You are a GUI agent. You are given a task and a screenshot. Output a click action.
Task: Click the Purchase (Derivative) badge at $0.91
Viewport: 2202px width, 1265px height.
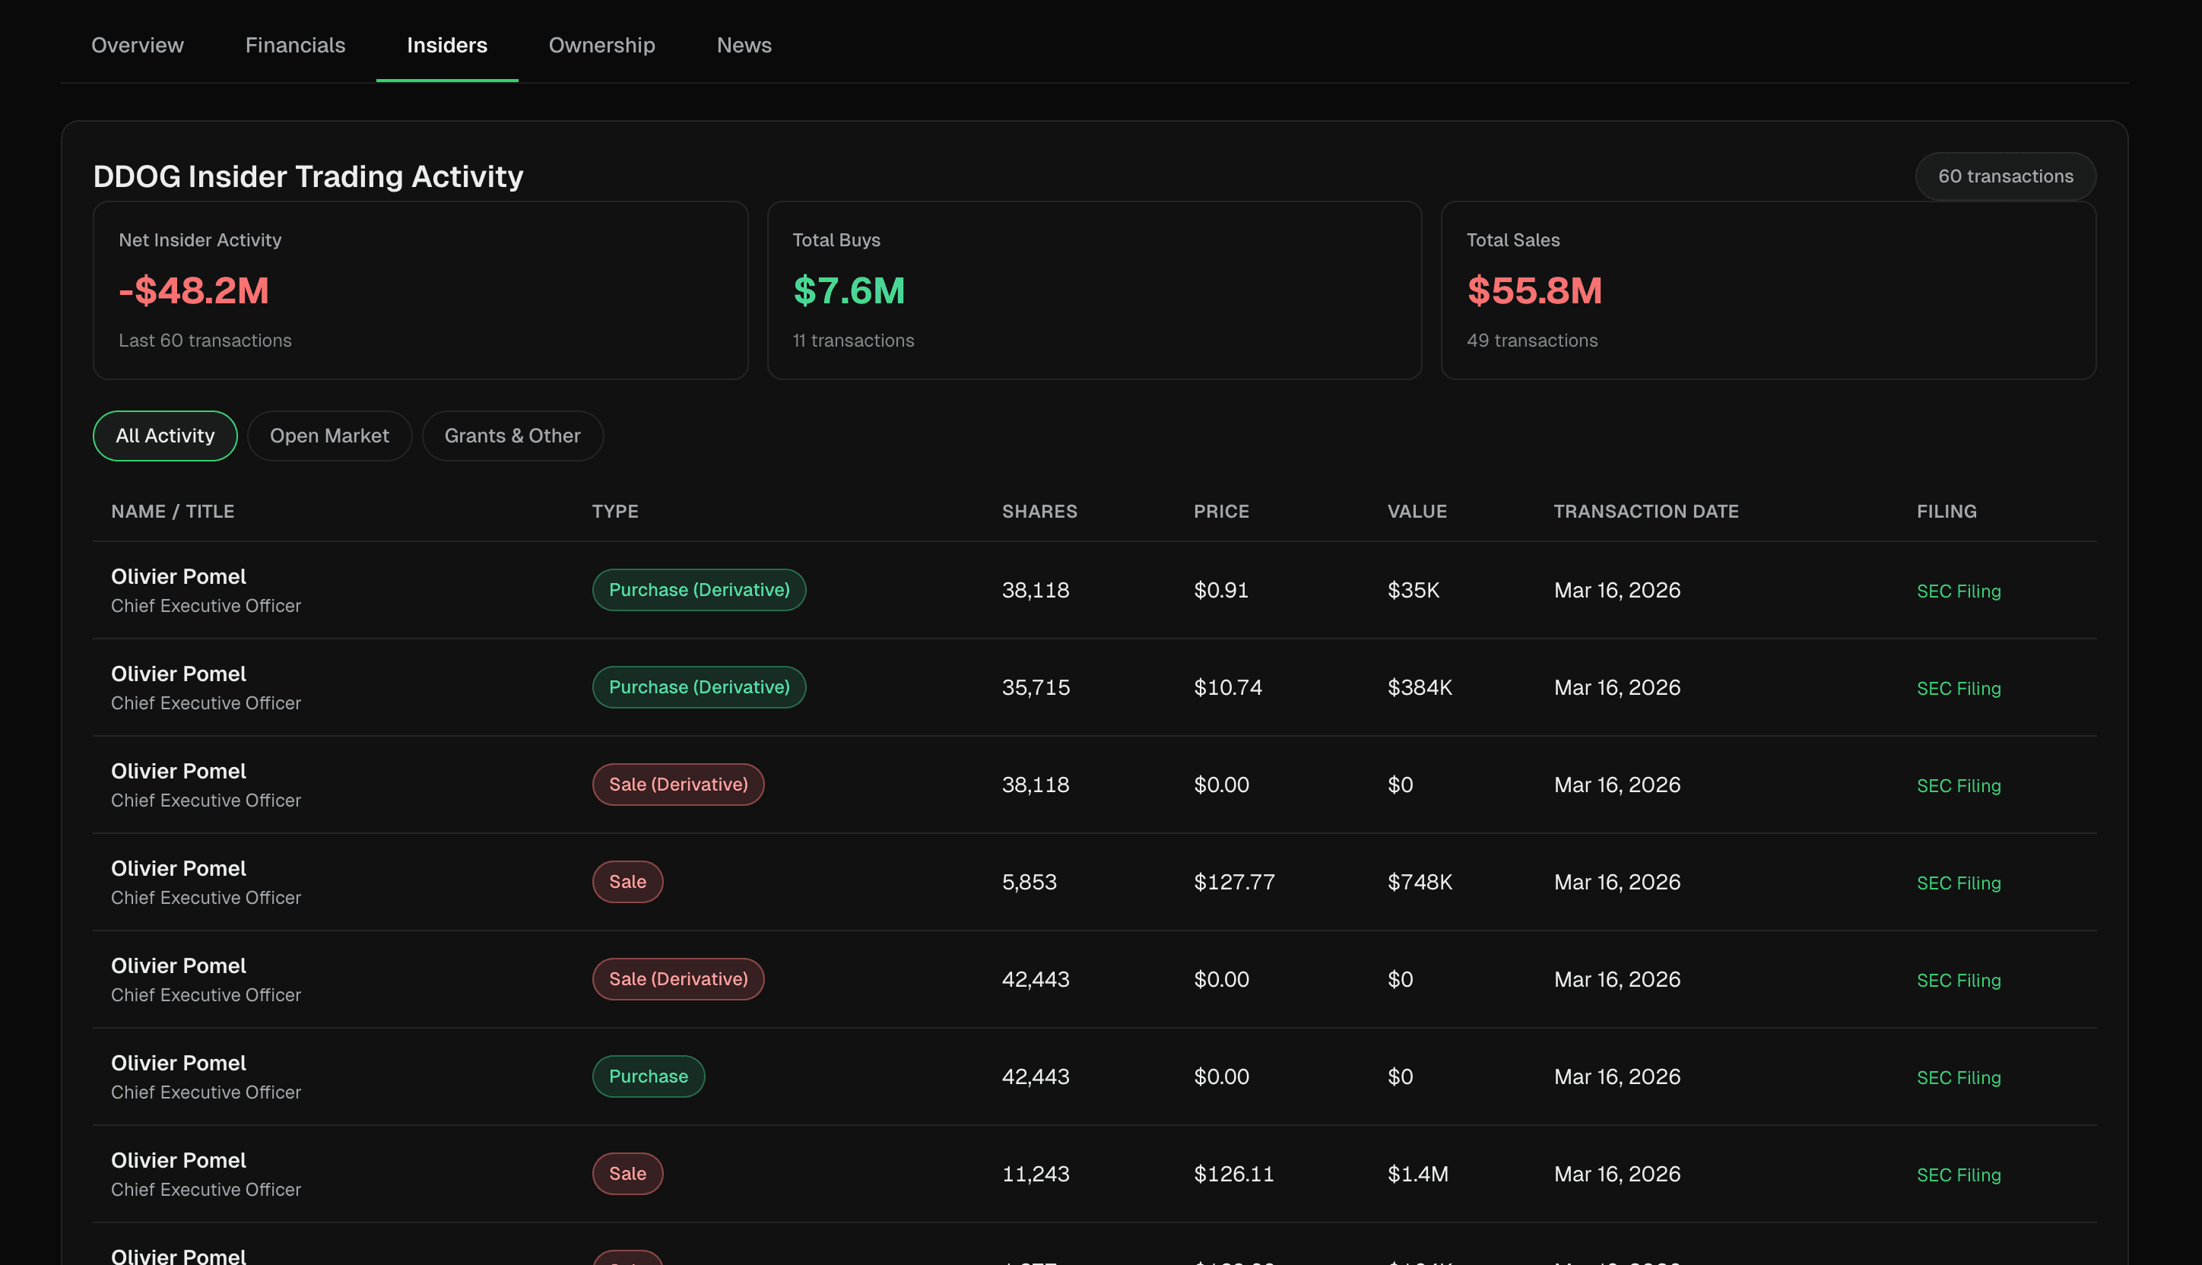click(x=700, y=590)
